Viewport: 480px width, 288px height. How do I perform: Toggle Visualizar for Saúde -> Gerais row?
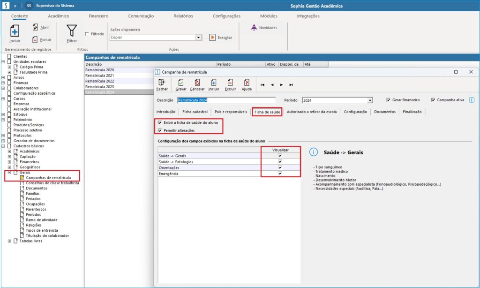pyautogui.click(x=280, y=156)
